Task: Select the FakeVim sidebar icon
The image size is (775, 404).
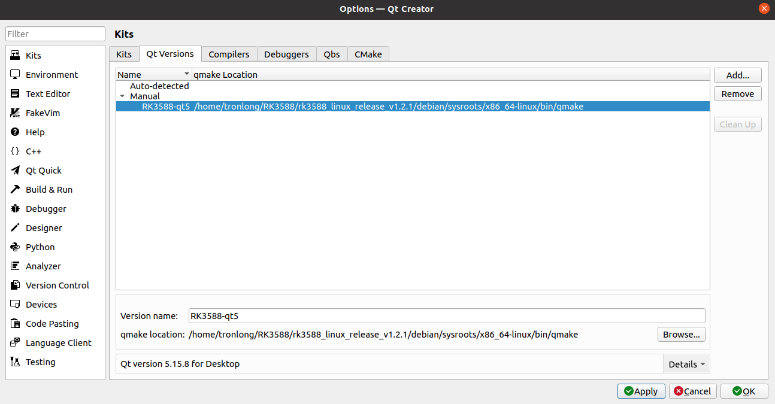Action: pyautogui.click(x=15, y=113)
